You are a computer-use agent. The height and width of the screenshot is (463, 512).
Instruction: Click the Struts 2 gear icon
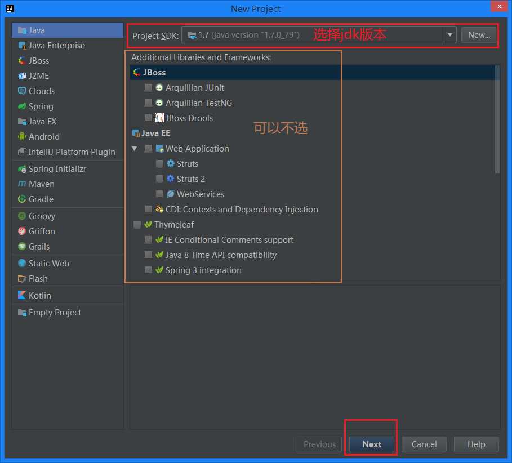(171, 179)
